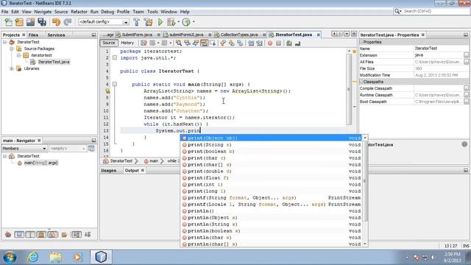Toggle Rectangular Selection in the editor toolbar
The width and height of the screenshot is (471, 265).
click(213, 43)
